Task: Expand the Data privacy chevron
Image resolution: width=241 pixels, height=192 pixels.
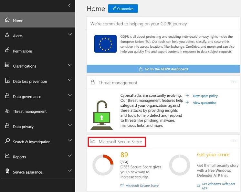Action: [x=70, y=125]
